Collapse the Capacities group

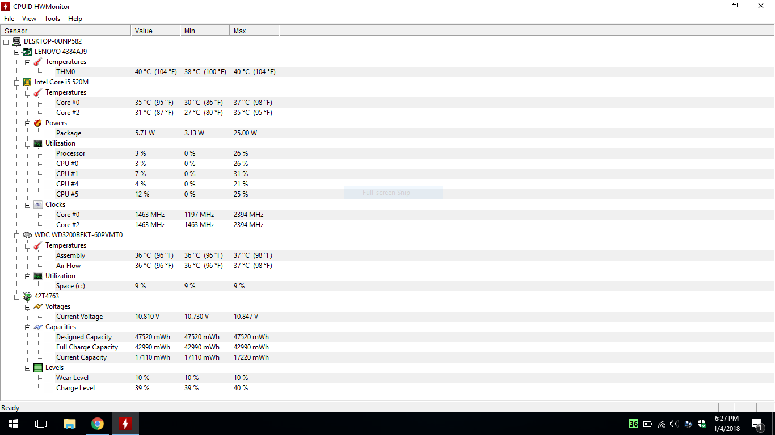[x=28, y=327]
